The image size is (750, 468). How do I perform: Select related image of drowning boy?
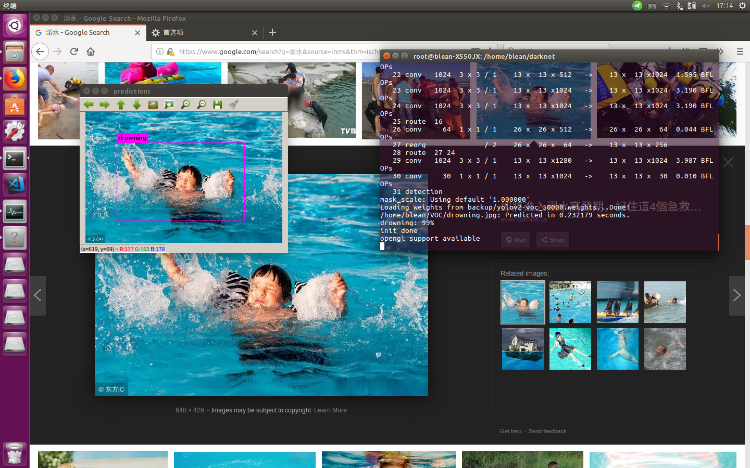523,302
